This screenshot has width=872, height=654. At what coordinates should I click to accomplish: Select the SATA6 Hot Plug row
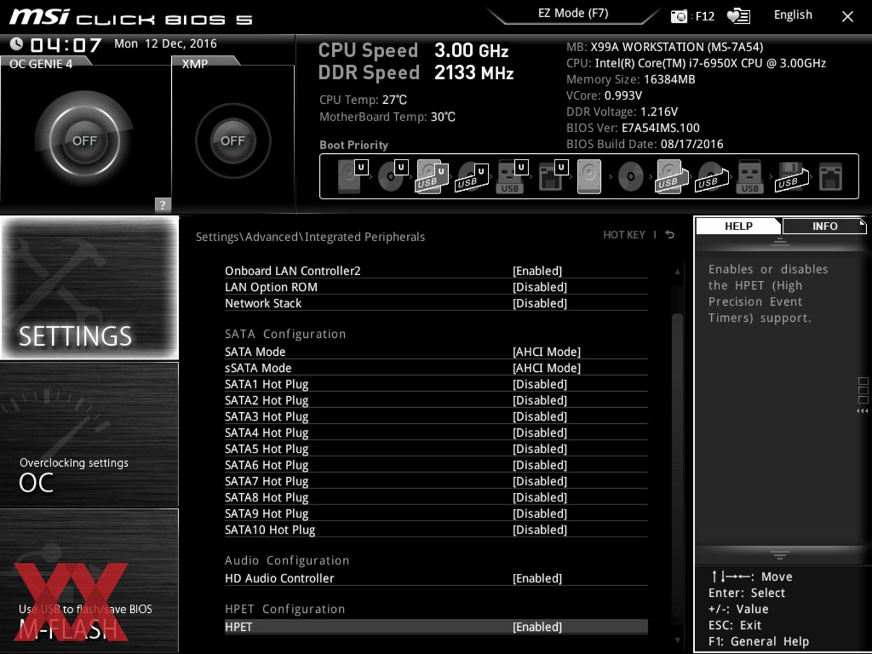tap(436, 465)
